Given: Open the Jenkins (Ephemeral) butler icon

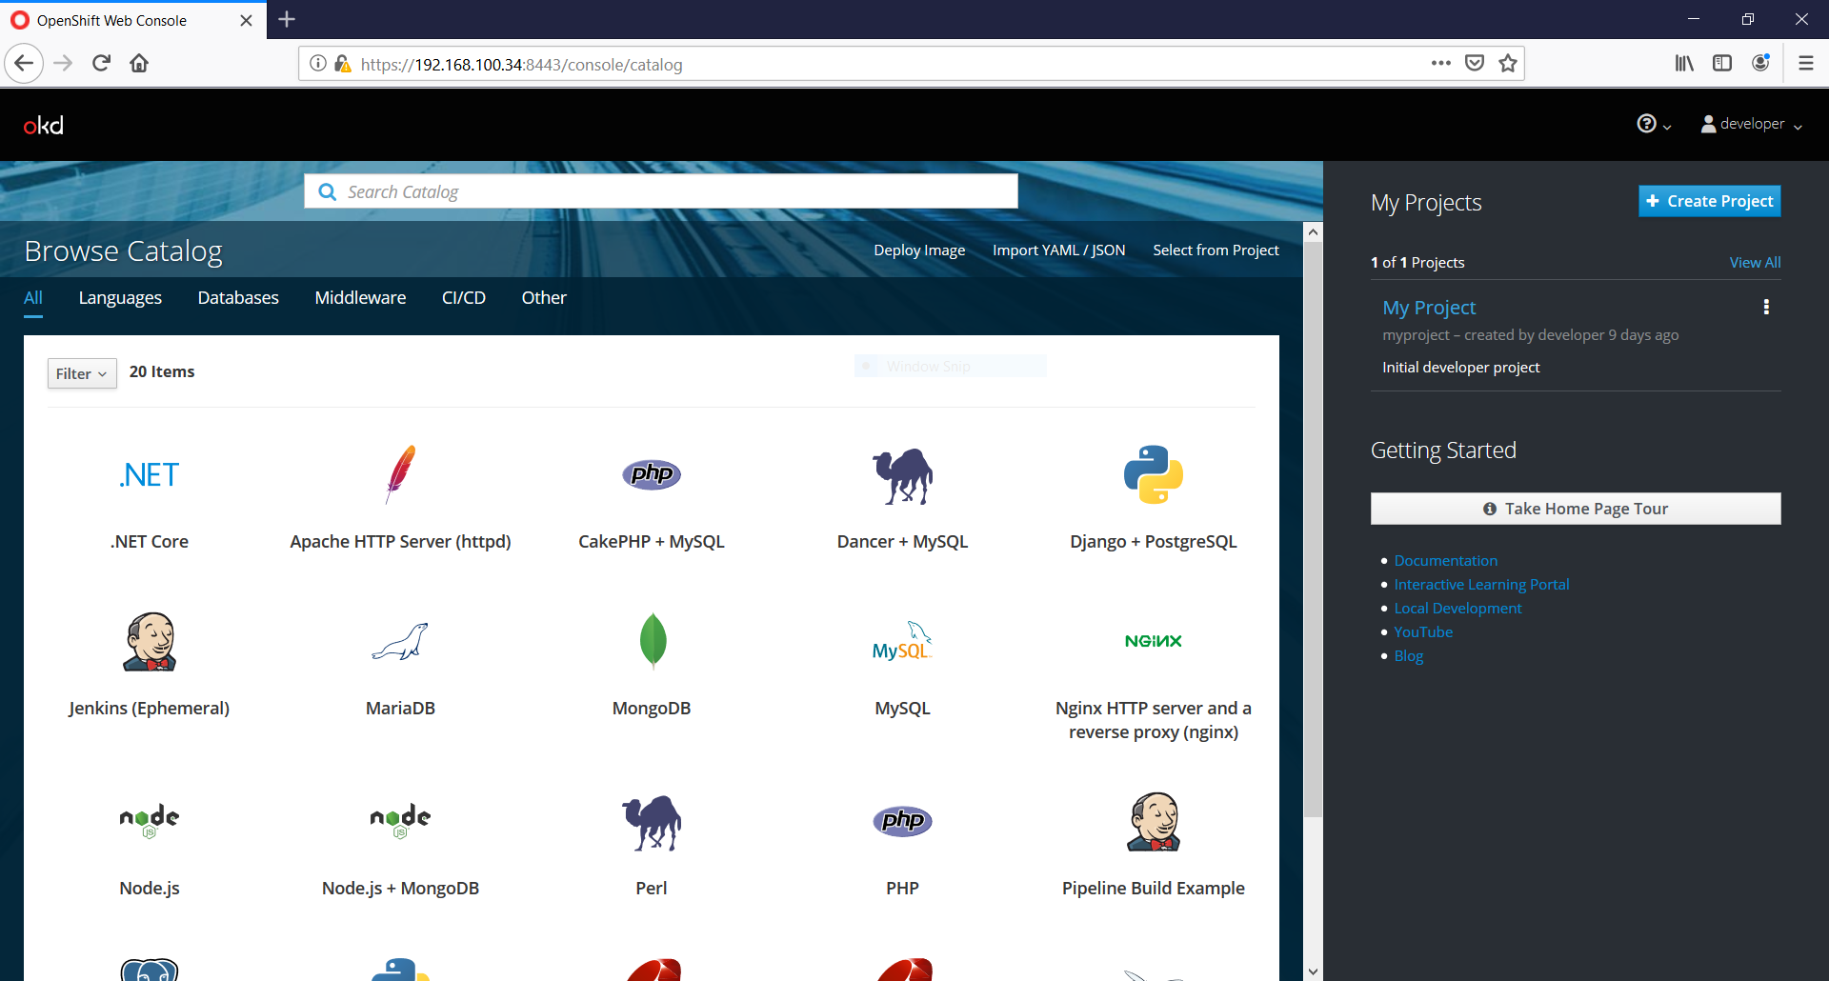Looking at the screenshot, I should tap(150, 641).
